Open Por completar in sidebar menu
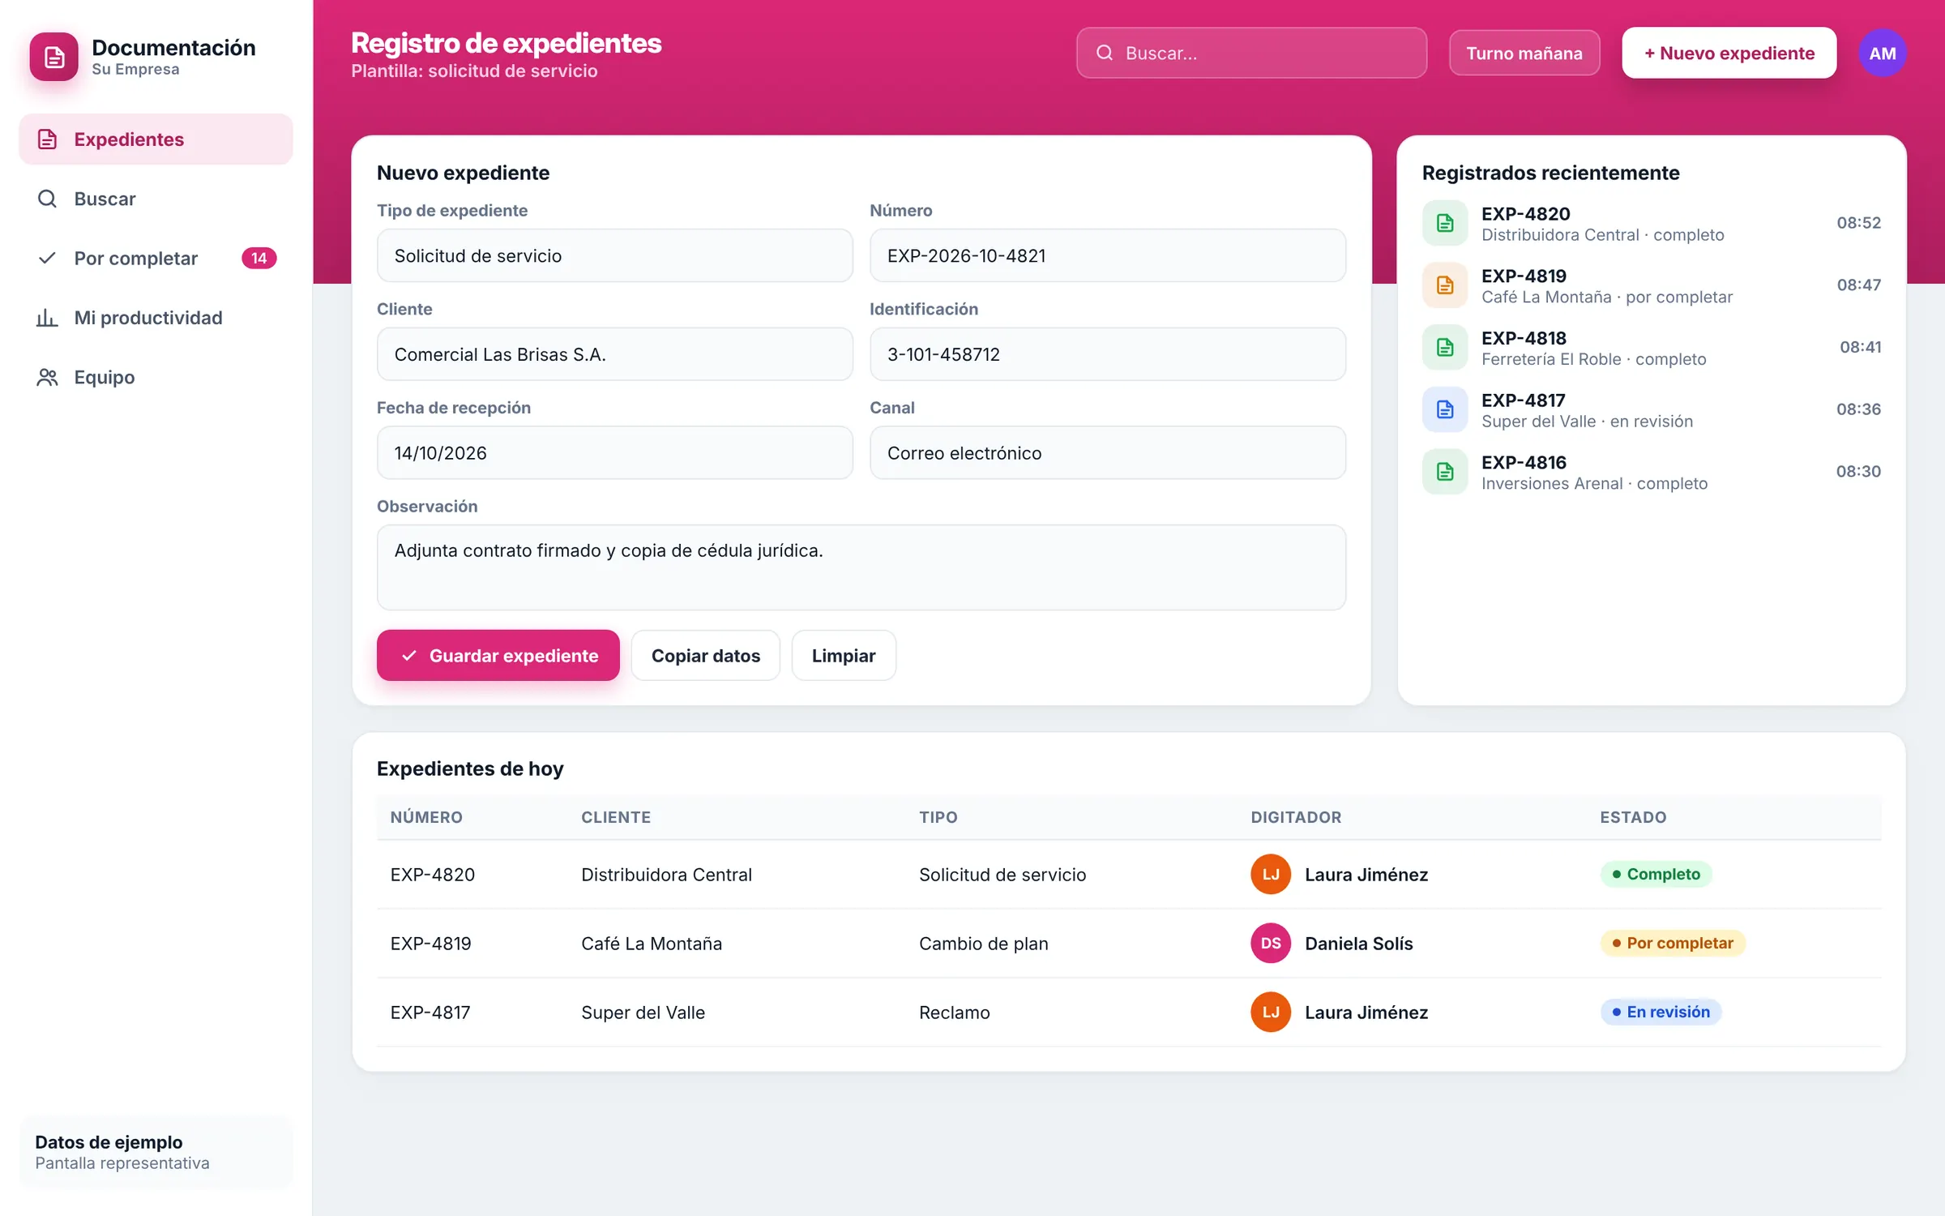 coord(156,258)
